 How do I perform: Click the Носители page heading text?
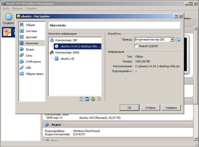point(58,25)
